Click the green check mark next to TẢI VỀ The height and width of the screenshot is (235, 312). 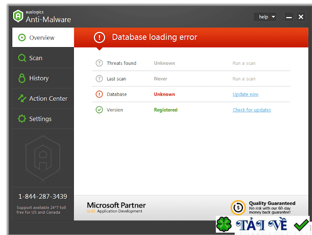point(301,225)
